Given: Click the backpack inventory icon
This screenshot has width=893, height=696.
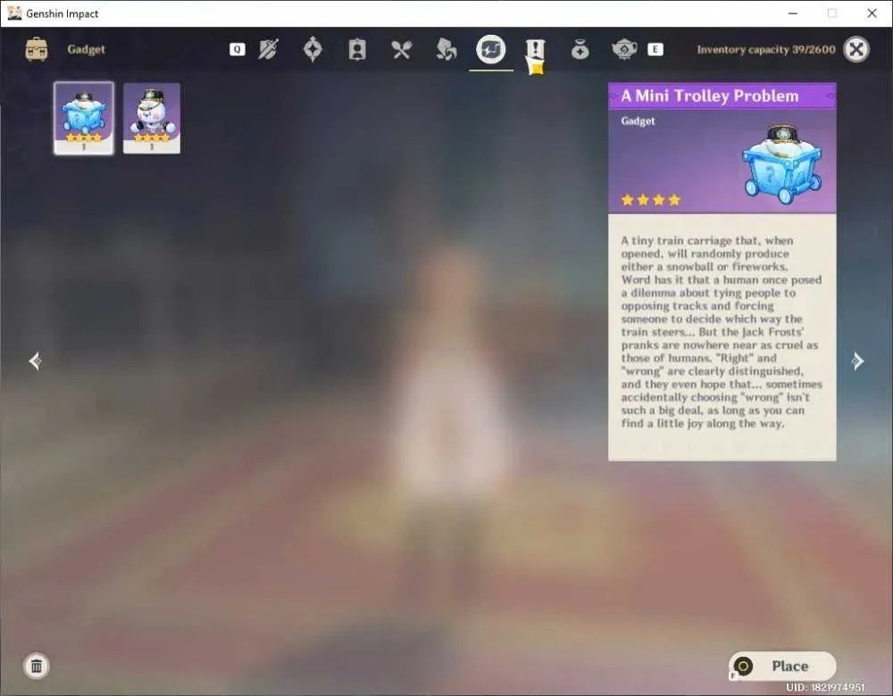Looking at the screenshot, I should point(37,49).
